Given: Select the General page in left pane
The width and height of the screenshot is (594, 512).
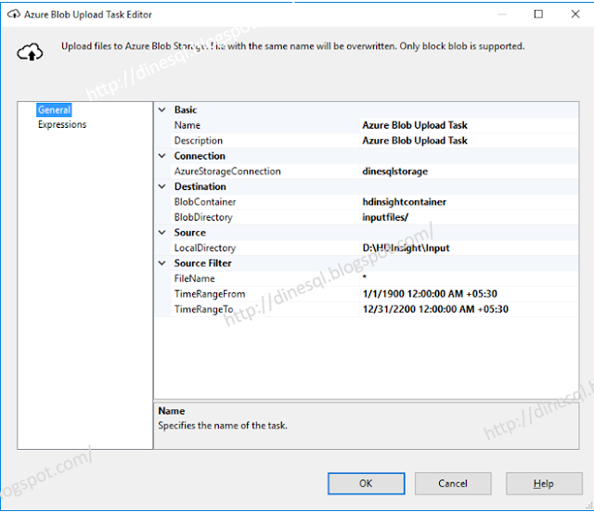Looking at the screenshot, I should click(x=54, y=109).
